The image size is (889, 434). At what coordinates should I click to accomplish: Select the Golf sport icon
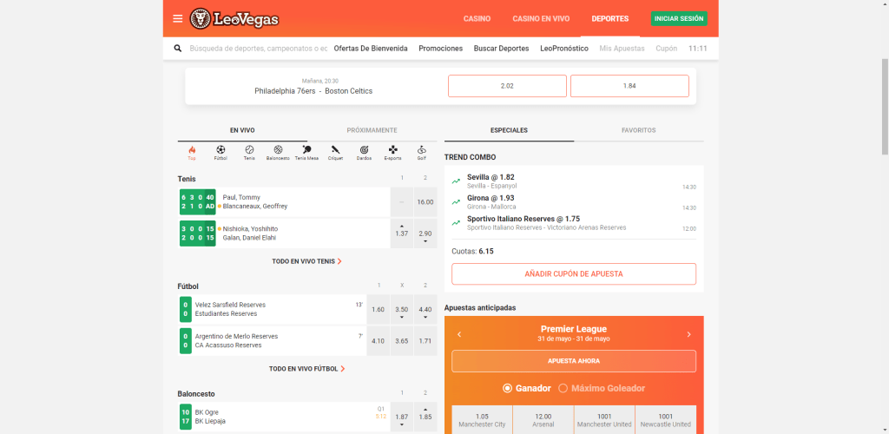(x=421, y=153)
